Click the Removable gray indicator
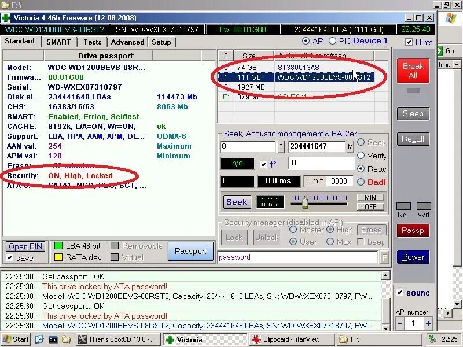The height and width of the screenshot is (347, 463). (115, 246)
